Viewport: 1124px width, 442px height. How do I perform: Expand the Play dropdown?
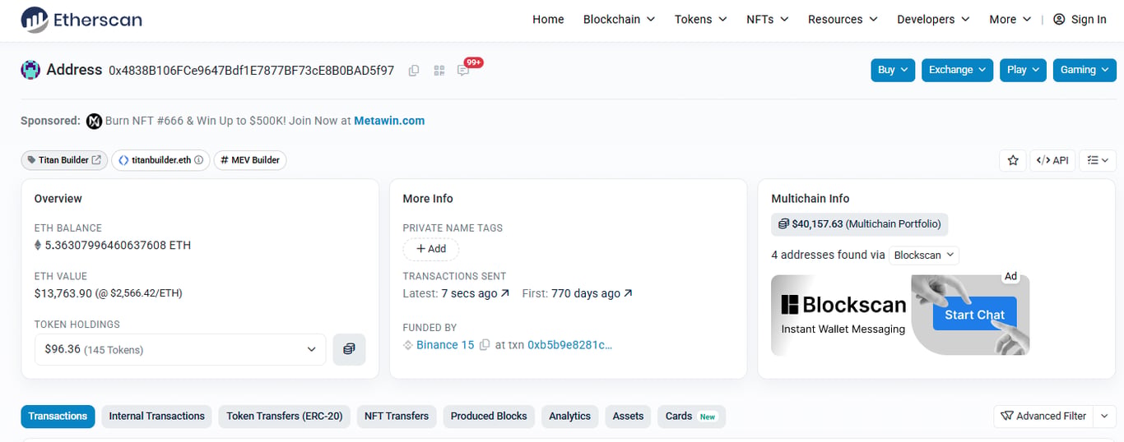(x=1023, y=70)
